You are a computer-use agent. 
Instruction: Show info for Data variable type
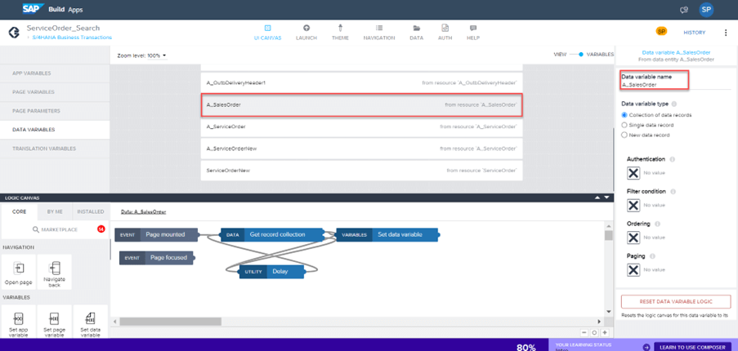pyautogui.click(x=674, y=104)
